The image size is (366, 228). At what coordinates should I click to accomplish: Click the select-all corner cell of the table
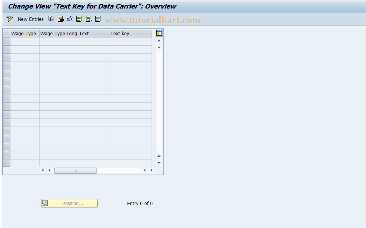click(x=7, y=34)
